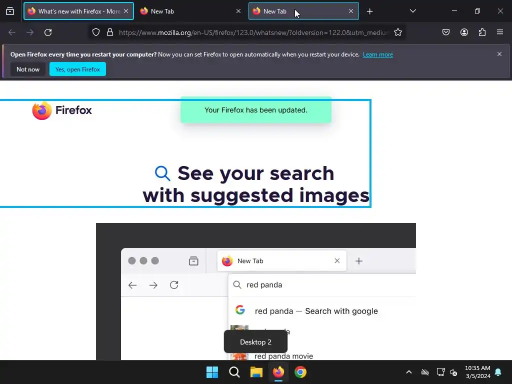The height and width of the screenshot is (384, 512).
Task: Open Windows taskbar Search
Action: [x=234, y=372]
